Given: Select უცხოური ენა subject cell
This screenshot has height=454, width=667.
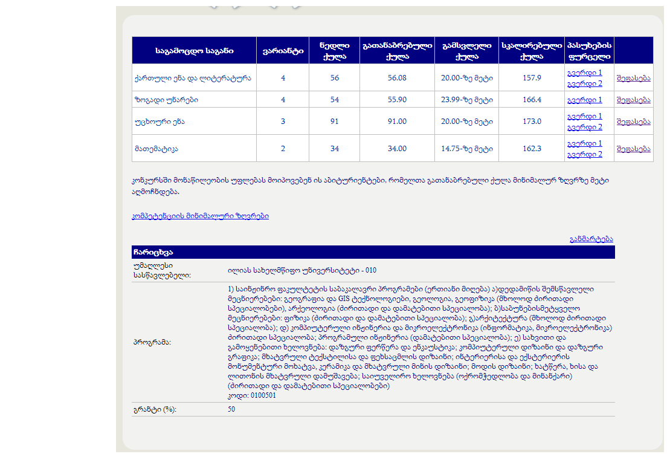Looking at the screenshot, I should pyautogui.click(x=195, y=122).
